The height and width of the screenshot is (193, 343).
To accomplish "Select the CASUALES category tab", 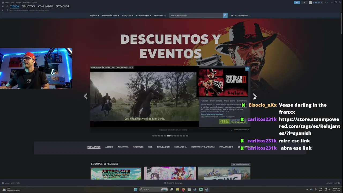I will click(x=138, y=147).
